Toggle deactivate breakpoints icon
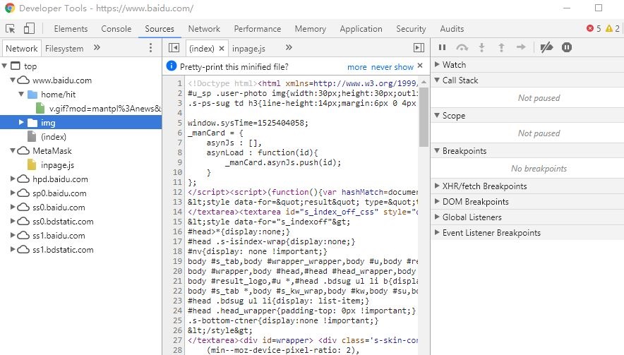The height and width of the screenshot is (355, 624). (x=546, y=47)
